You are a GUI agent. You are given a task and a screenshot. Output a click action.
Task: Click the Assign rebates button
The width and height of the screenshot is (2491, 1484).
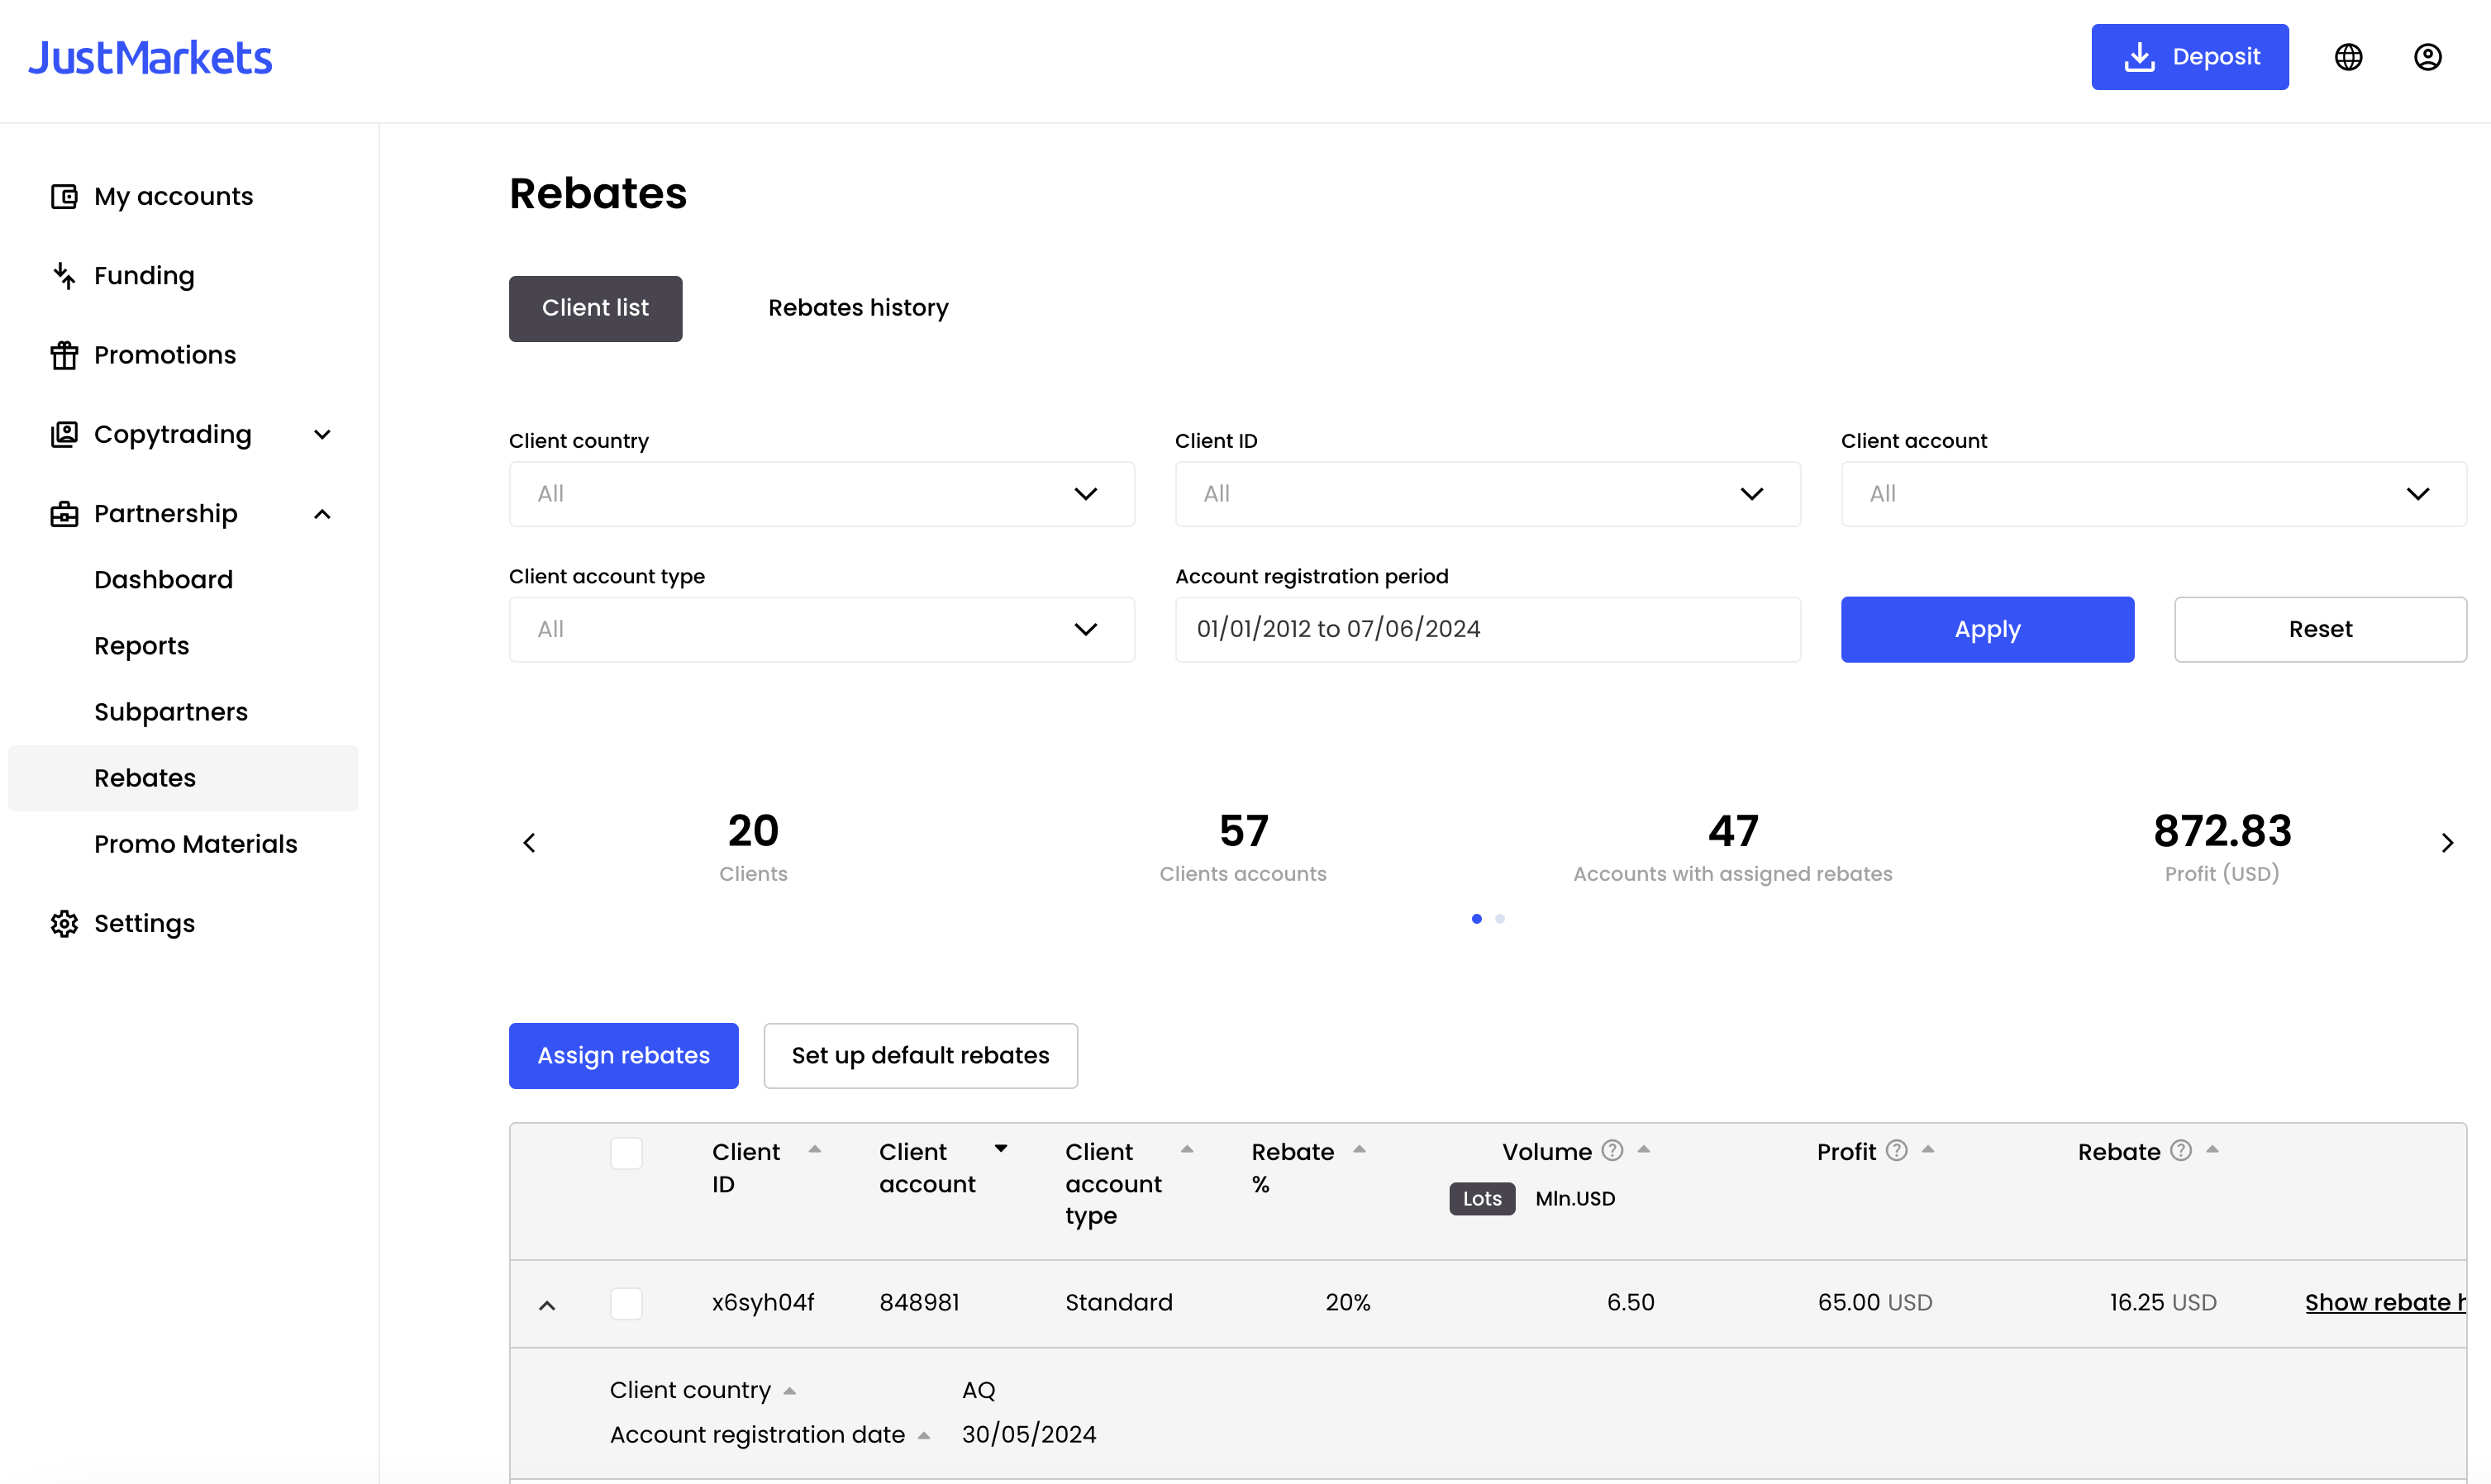click(x=623, y=1055)
